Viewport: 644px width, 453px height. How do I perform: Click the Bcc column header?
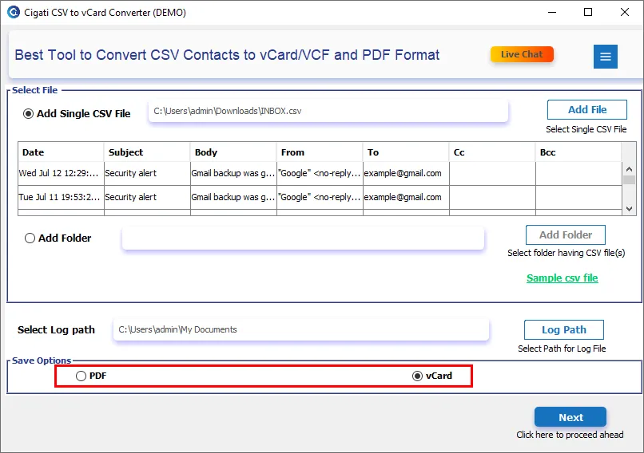point(578,152)
